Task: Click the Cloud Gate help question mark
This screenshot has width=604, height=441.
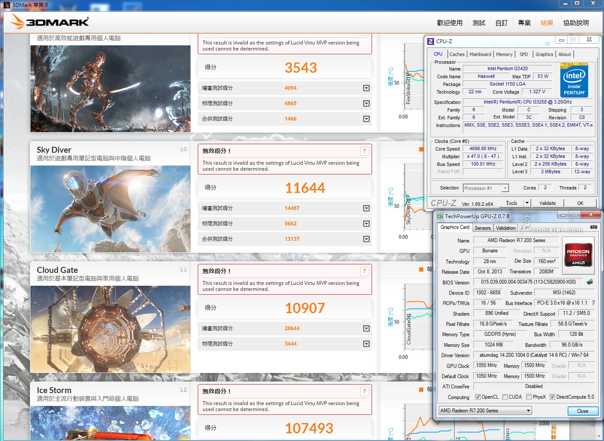Action: click(x=364, y=271)
